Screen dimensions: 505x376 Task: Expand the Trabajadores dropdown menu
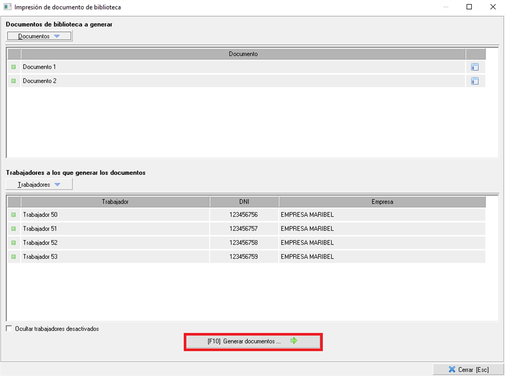[x=39, y=185]
